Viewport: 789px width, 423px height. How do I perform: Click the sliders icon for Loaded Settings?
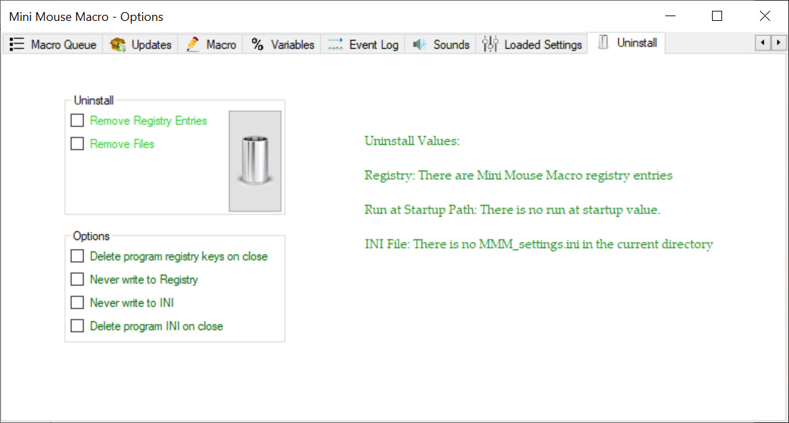pyautogui.click(x=490, y=45)
